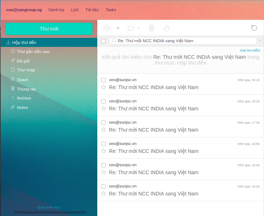Star the email from 18:20

click(103, 109)
